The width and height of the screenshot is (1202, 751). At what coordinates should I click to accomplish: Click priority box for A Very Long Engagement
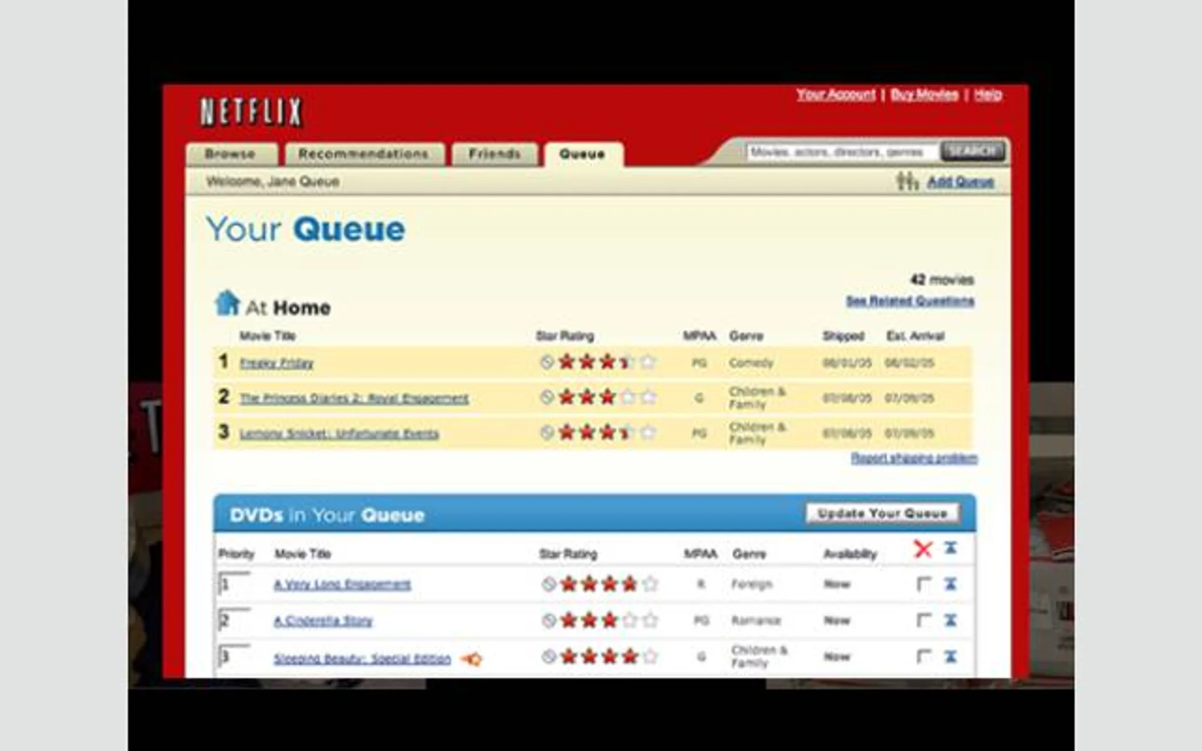coord(234,584)
